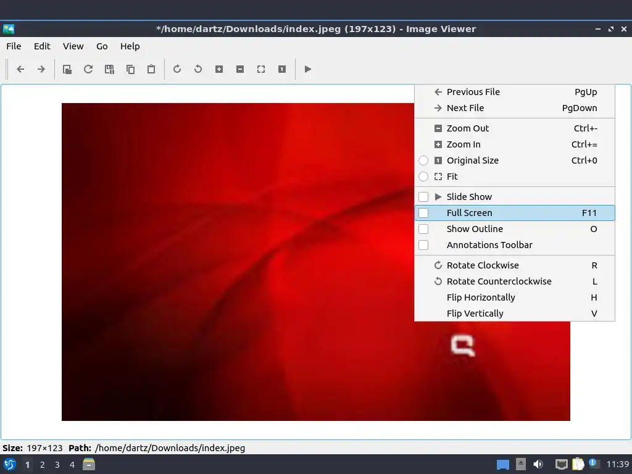
Task: Click the Previous File arrow in toolbar
Action: coord(20,69)
